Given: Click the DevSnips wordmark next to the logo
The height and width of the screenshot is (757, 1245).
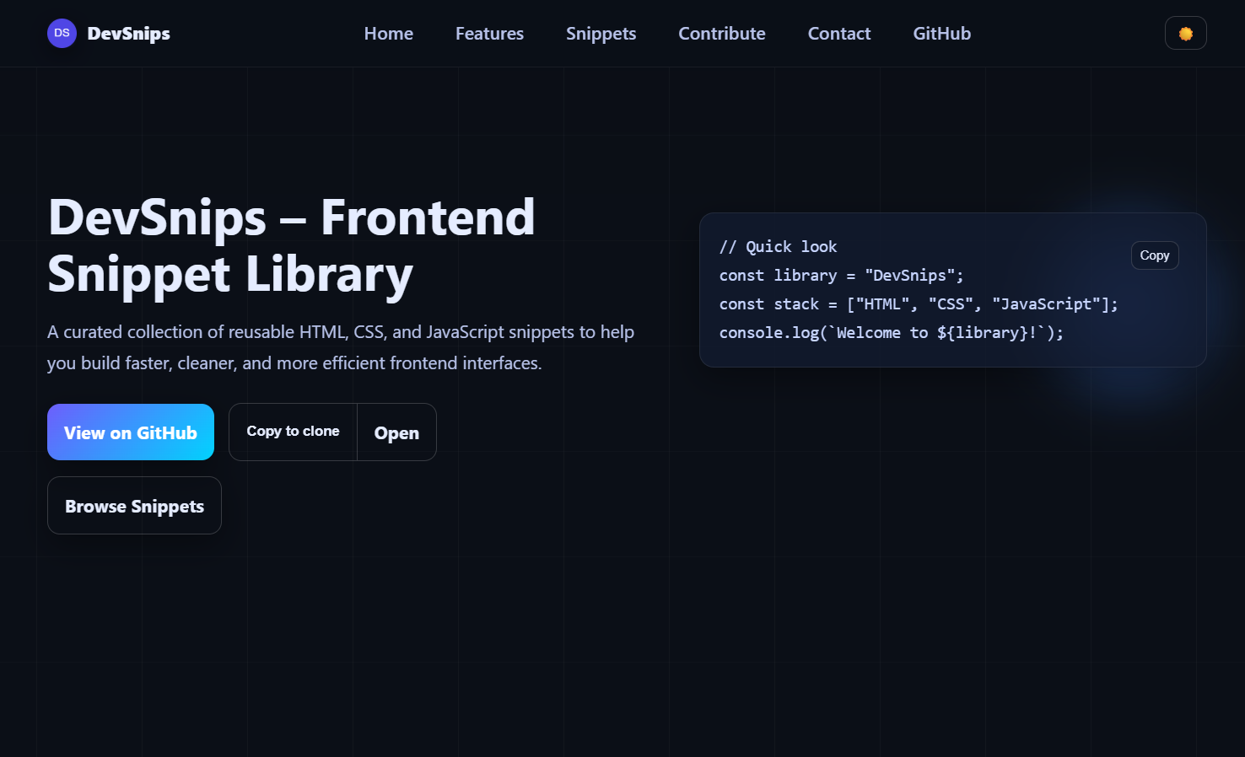Looking at the screenshot, I should 128,33.
